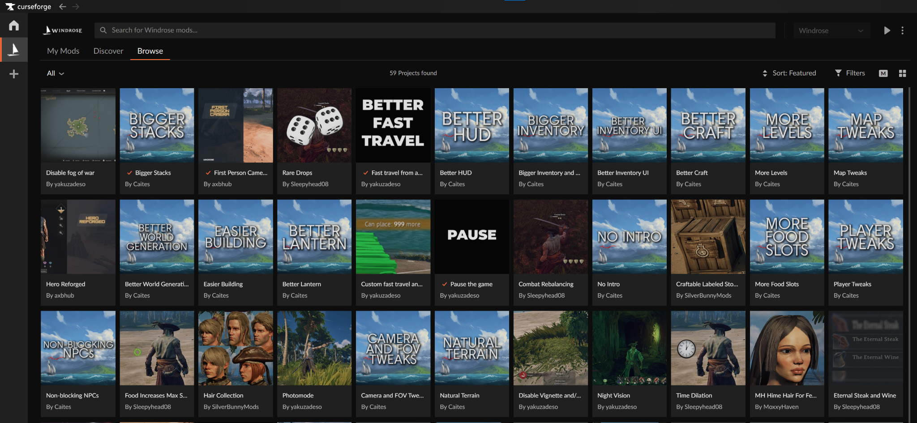Viewport: 917px width, 423px height.
Task: Open the Rare Drops dice thumbnail
Action: click(x=314, y=125)
